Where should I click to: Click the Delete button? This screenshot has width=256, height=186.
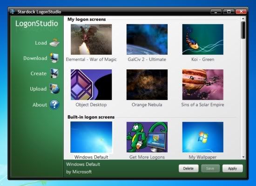pos(189,168)
